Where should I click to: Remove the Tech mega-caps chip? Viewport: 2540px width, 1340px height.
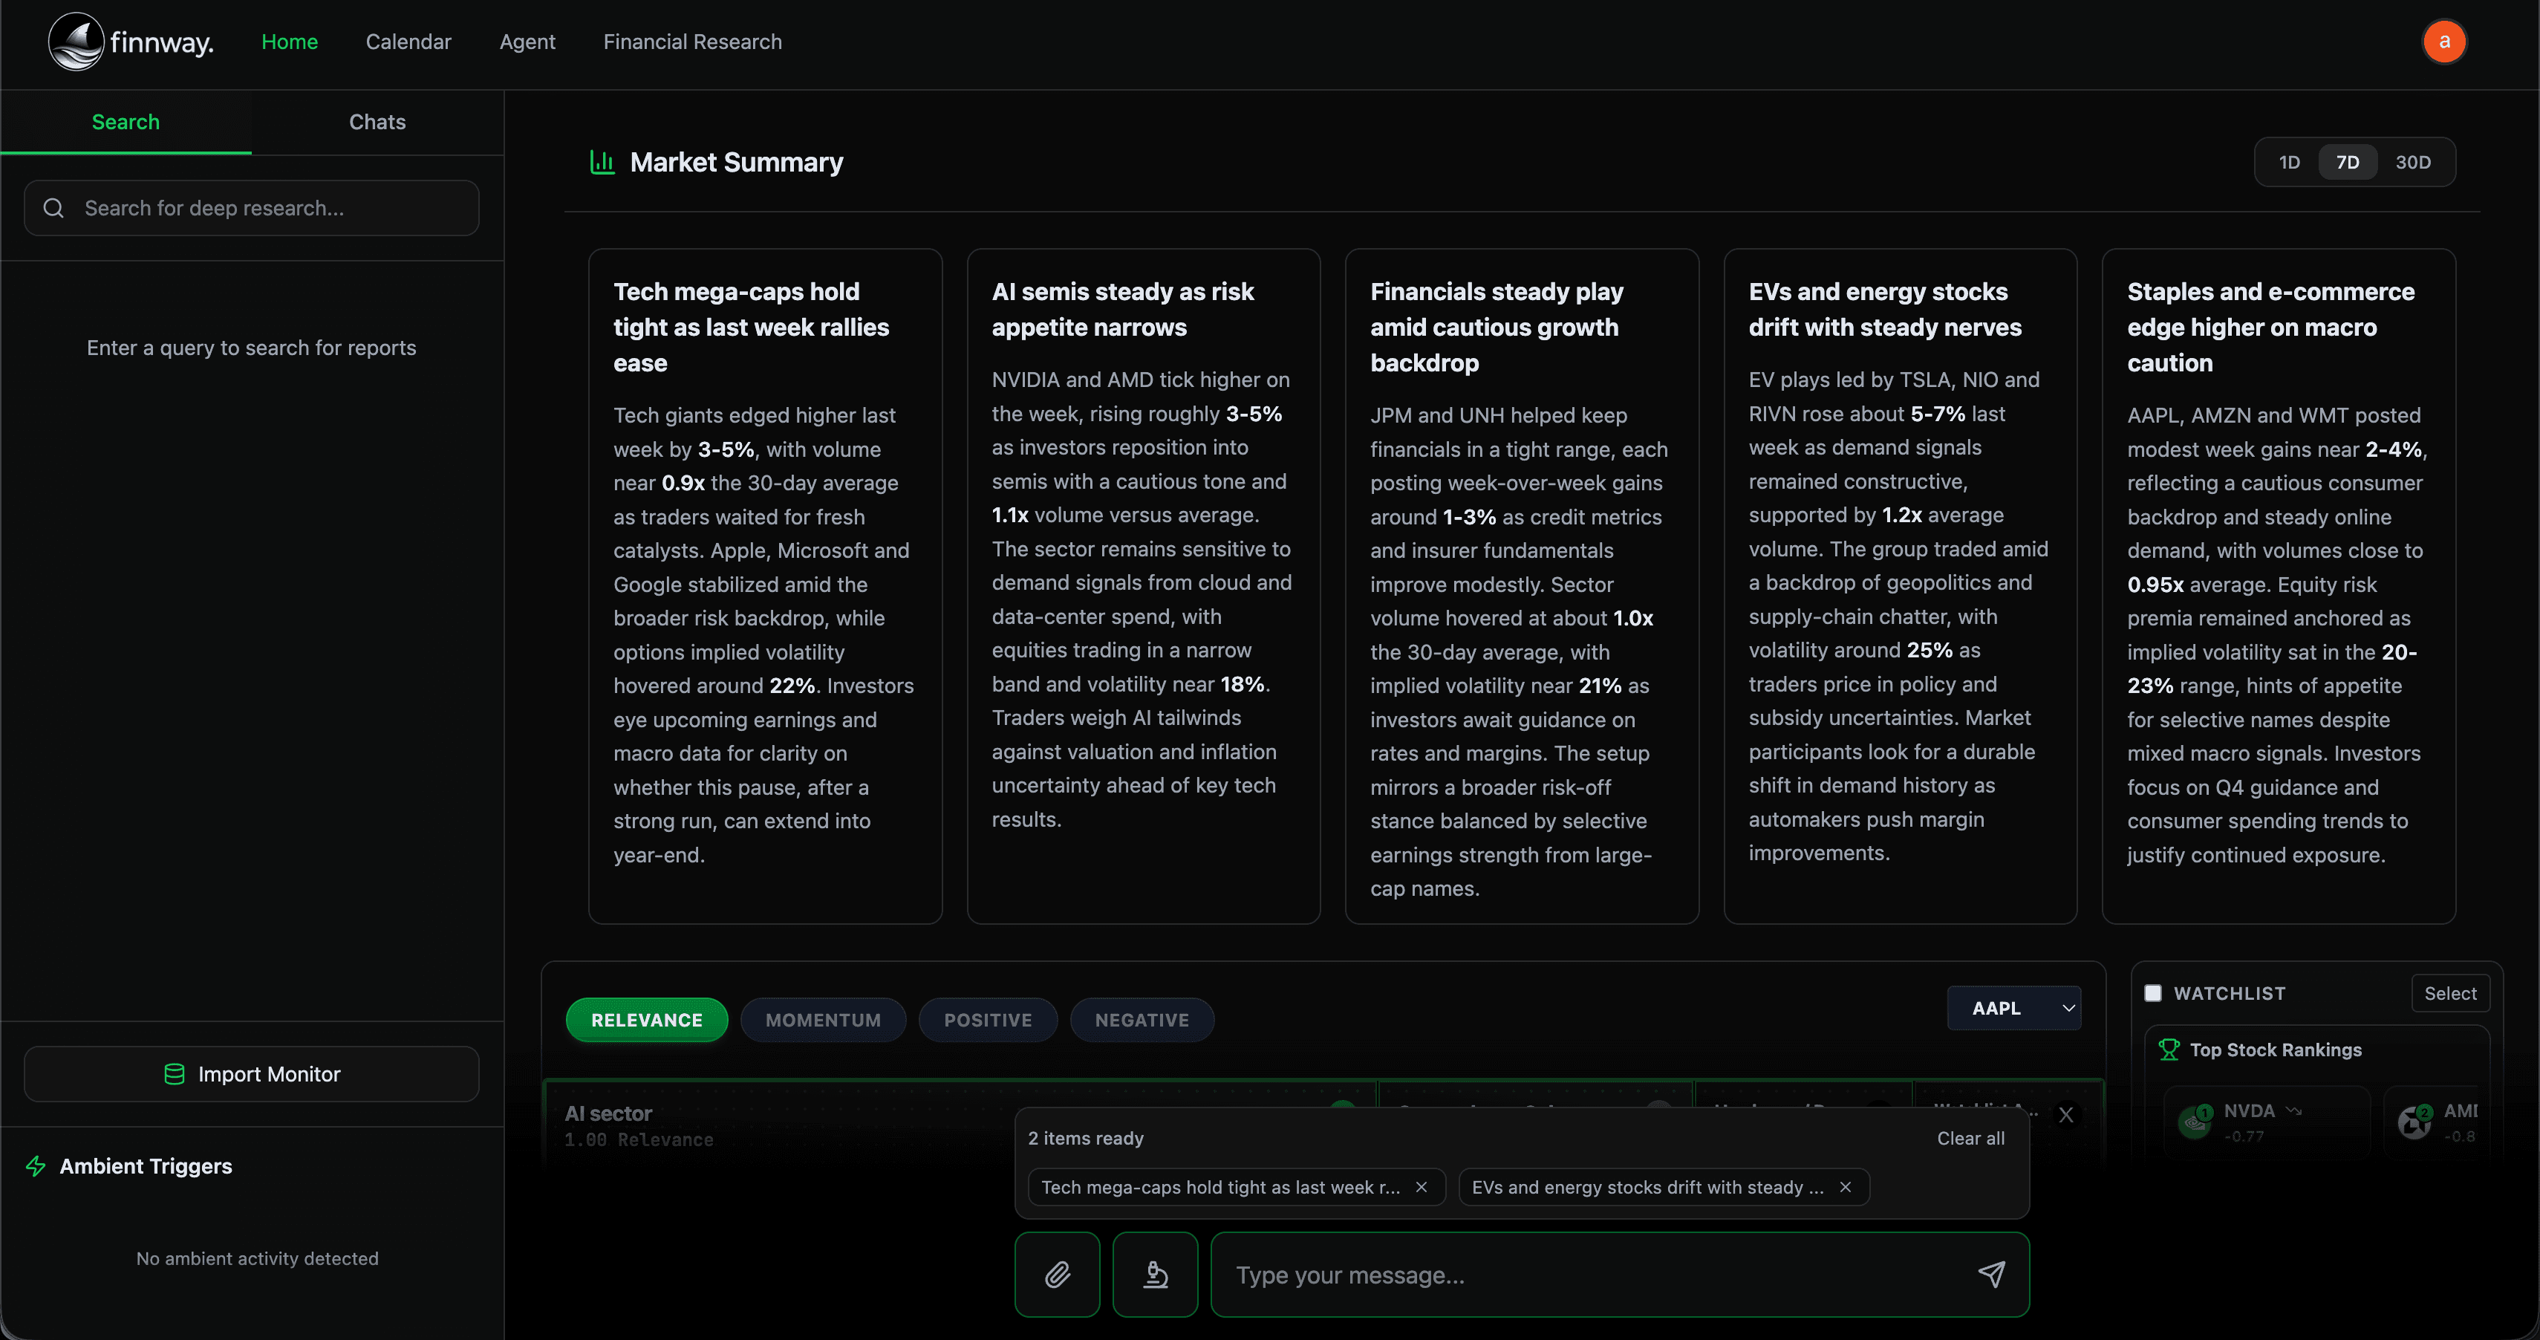pos(1421,1187)
